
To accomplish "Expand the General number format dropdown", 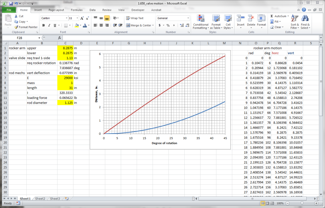I will 188,18.
